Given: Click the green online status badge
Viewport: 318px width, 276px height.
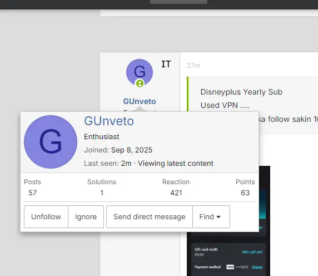Looking at the screenshot, I should pos(140,83).
